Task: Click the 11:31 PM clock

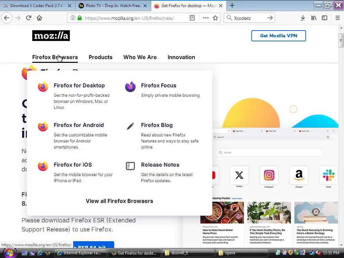Action: click(331, 253)
